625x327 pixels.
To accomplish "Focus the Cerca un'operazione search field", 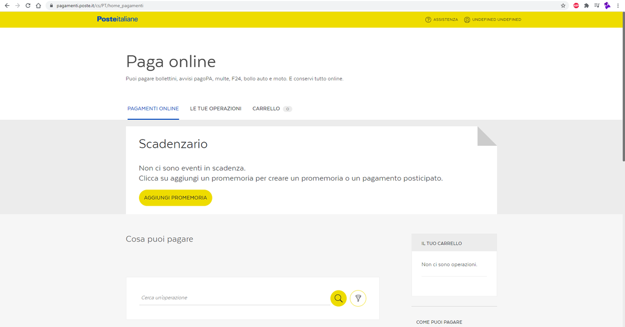I will [x=234, y=298].
